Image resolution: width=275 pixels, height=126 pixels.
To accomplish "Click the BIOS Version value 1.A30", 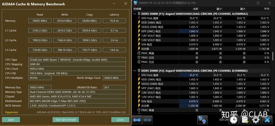I will pos(77,106).
